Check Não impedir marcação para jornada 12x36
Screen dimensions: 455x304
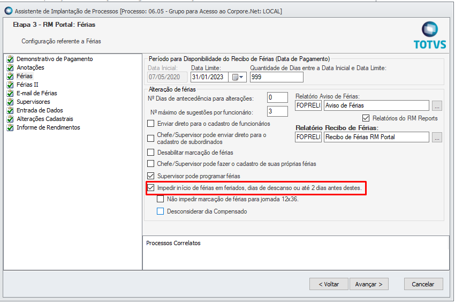click(x=160, y=199)
